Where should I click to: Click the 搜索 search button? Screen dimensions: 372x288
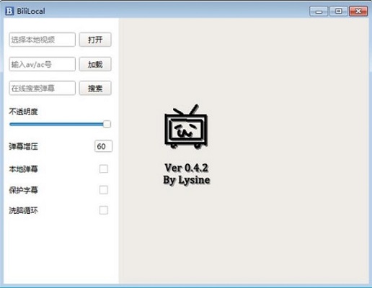[x=95, y=88]
